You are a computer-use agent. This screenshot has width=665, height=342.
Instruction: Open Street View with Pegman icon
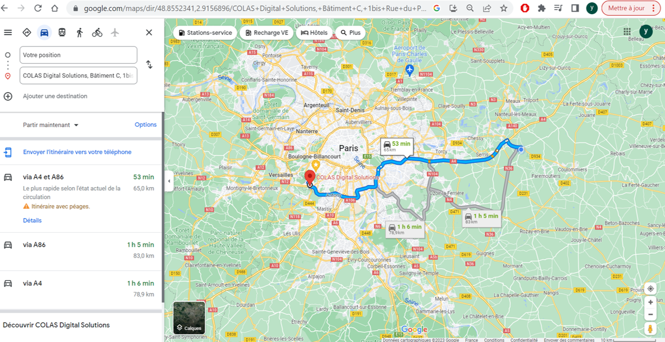pyautogui.click(x=650, y=329)
